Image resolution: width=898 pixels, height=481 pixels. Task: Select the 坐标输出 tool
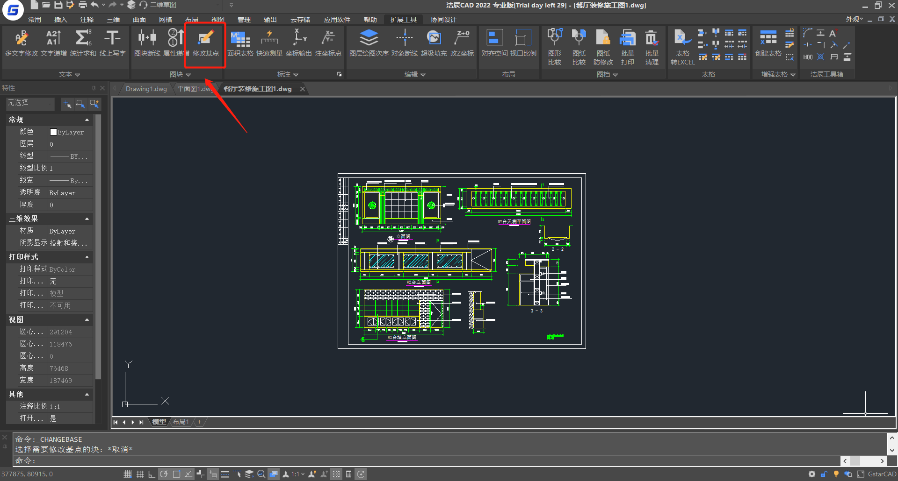point(299,43)
